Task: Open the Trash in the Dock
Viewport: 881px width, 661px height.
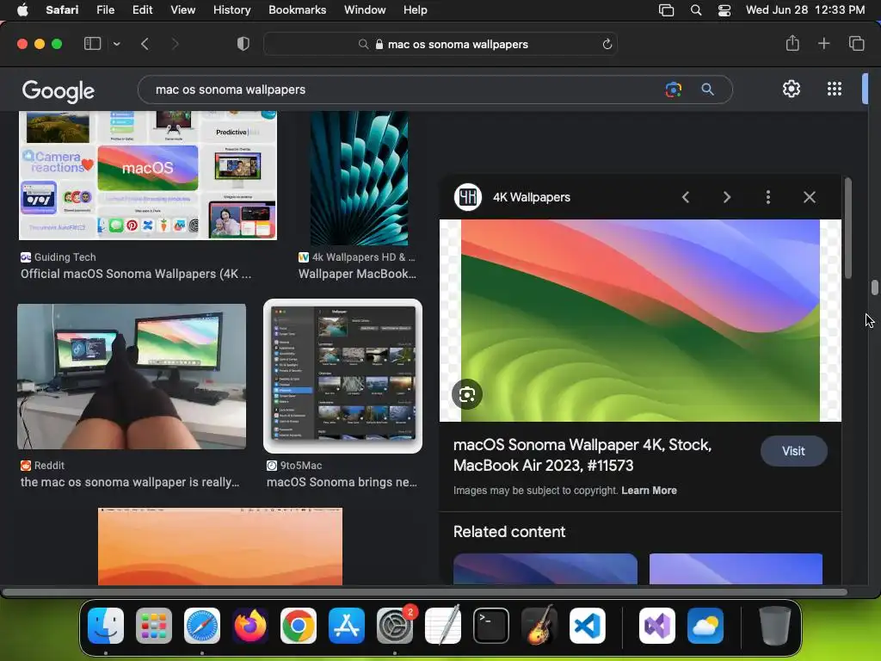Action: [x=775, y=626]
